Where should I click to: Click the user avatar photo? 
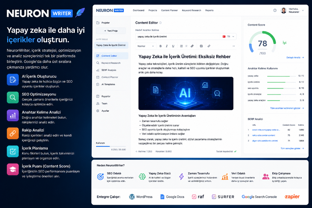point(284,10)
